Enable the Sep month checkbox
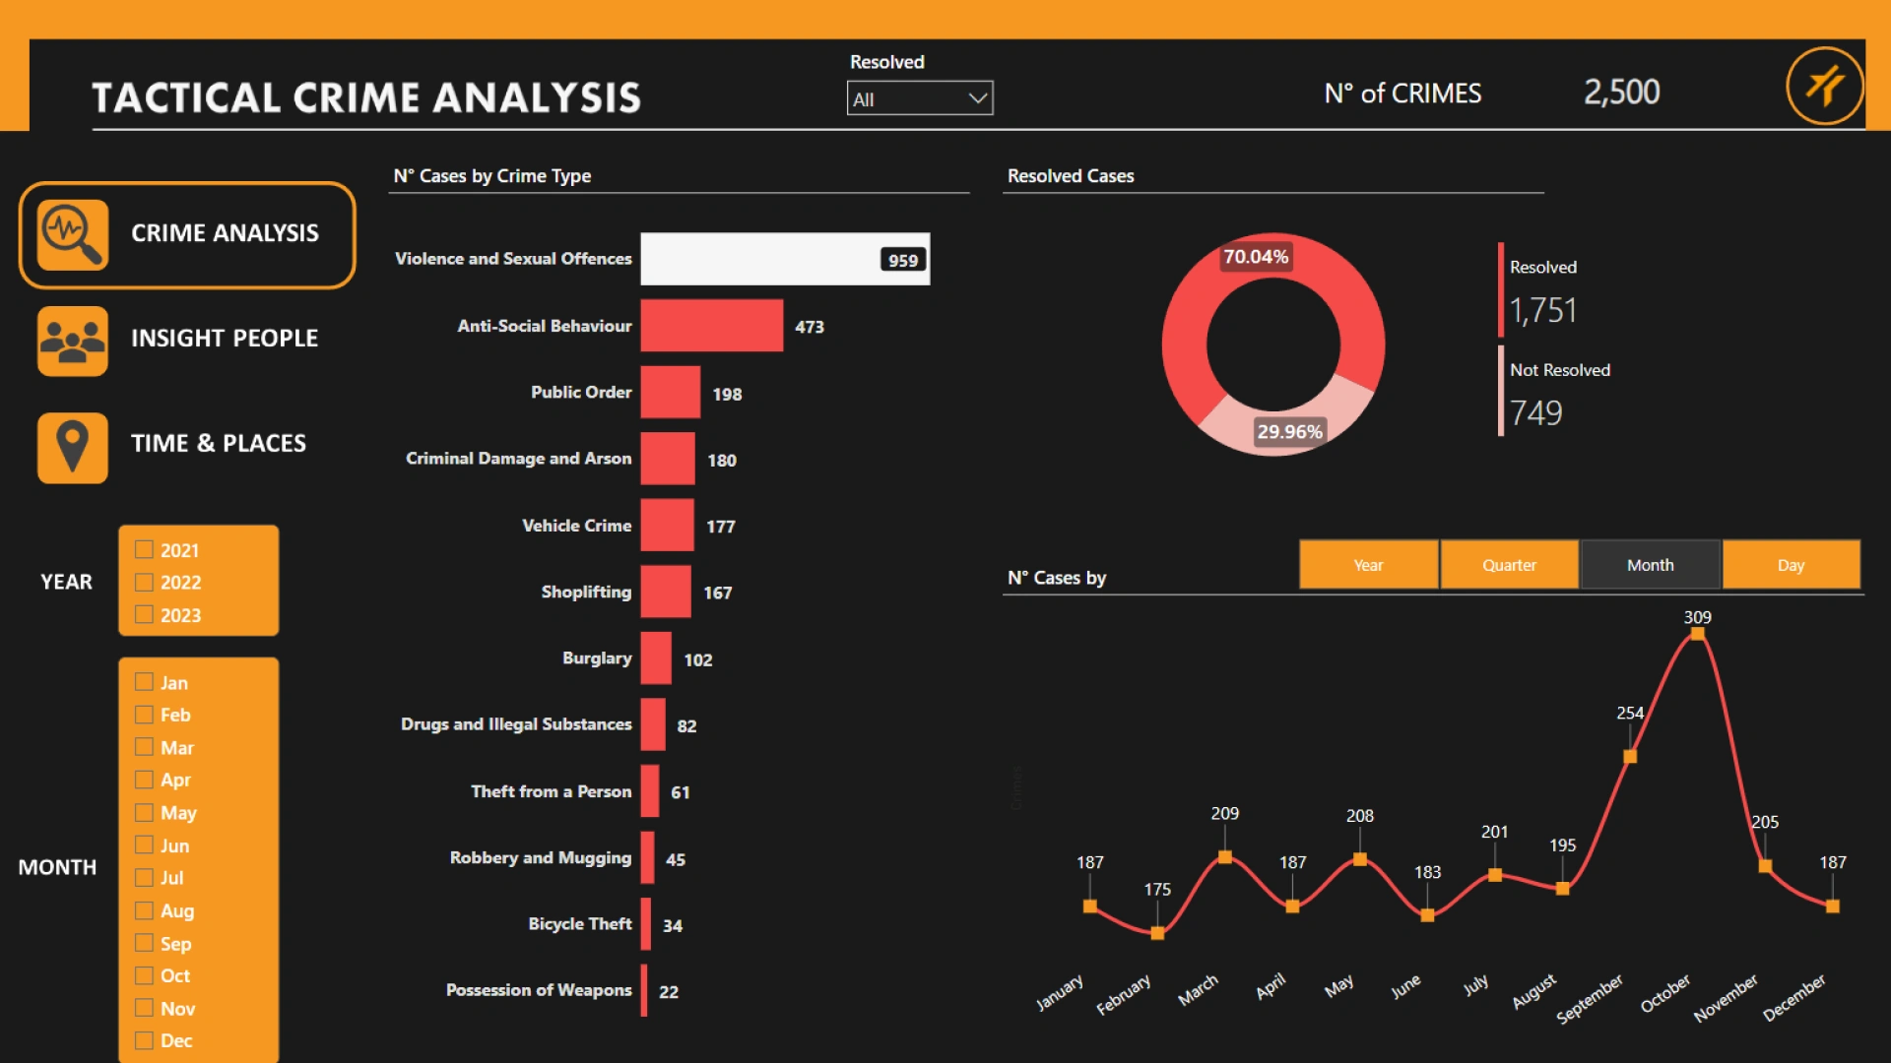This screenshot has height=1063, width=1891. (144, 943)
